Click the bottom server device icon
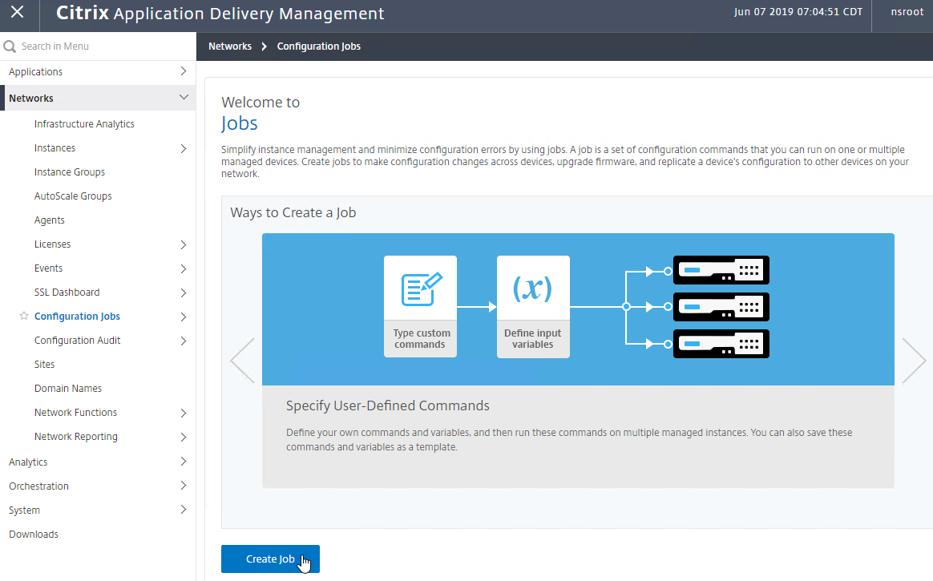Screen dimensions: 933x581 click(721, 344)
